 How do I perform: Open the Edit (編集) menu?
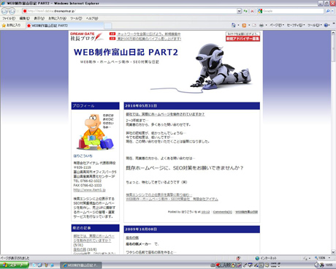point(24,18)
